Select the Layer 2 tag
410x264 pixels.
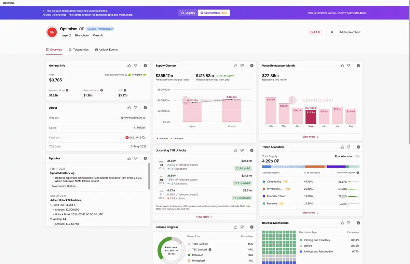coord(66,35)
